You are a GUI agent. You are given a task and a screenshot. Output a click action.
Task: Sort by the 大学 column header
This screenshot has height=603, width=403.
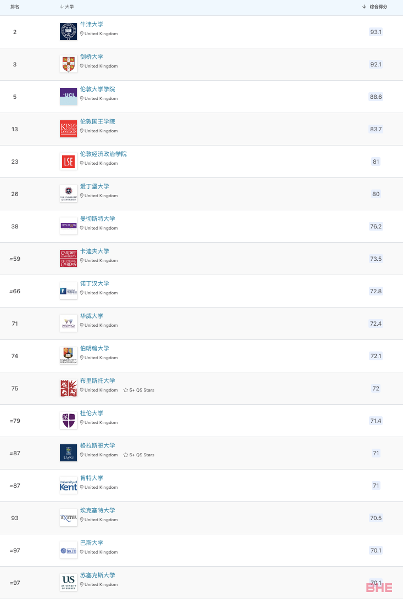67,7
